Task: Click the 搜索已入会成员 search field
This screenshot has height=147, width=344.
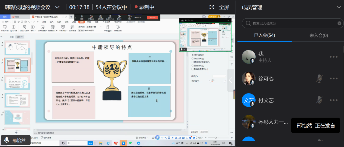Action: pos(293,23)
